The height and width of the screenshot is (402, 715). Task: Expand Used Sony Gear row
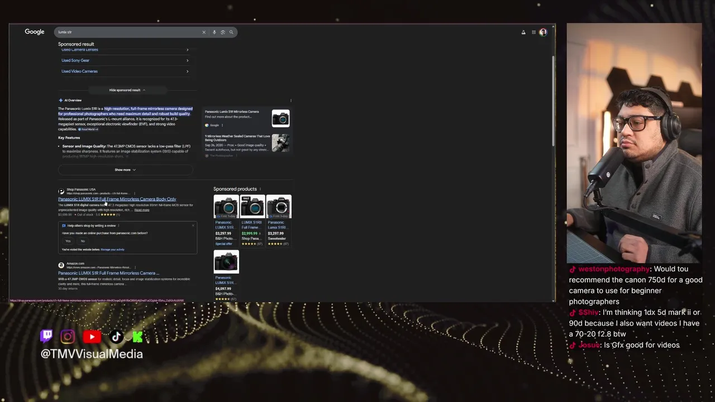tap(125, 60)
